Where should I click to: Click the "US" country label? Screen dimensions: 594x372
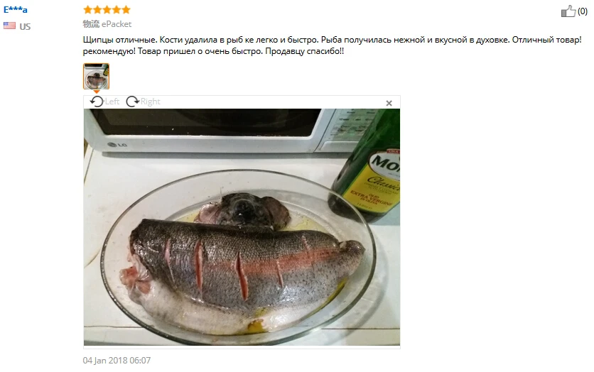coord(25,26)
